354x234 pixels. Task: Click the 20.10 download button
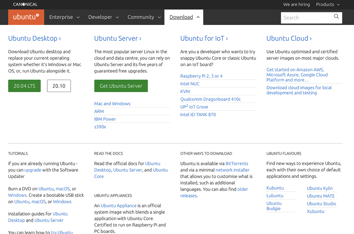coord(58,86)
